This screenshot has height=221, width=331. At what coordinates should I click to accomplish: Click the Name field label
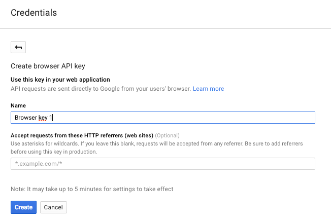[x=18, y=105]
